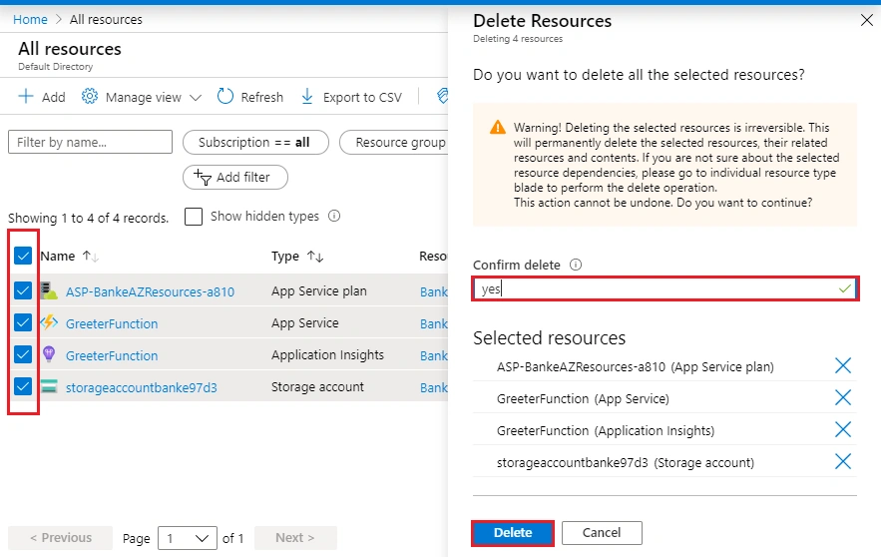881x557 pixels.
Task: Open the page number dropdown
Action: (188, 538)
